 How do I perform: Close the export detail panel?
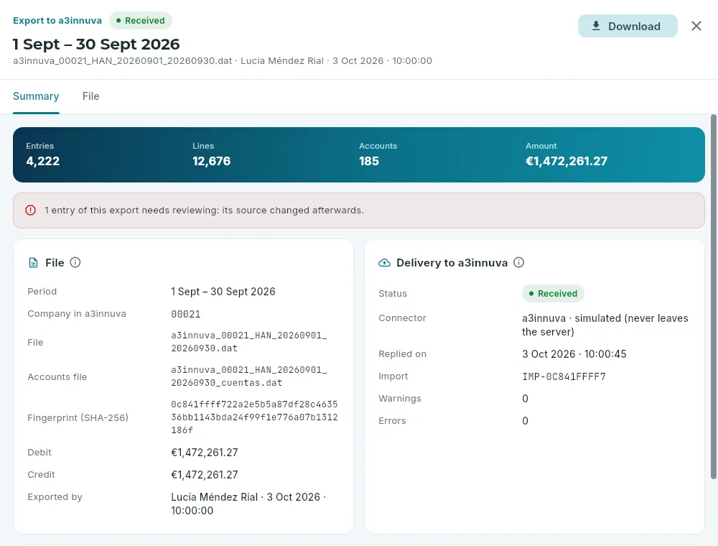(x=696, y=26)
